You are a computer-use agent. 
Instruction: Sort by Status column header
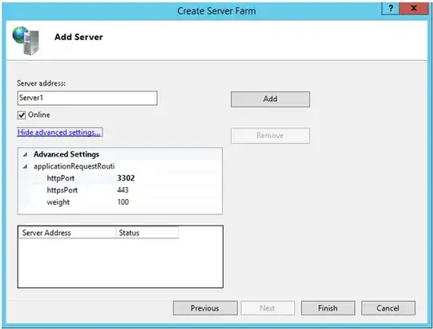click(x=148, y=233)
